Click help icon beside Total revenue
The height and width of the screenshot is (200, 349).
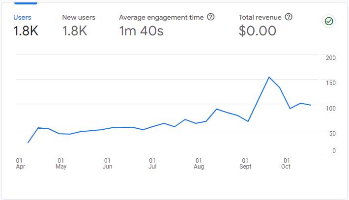(289, 17)
